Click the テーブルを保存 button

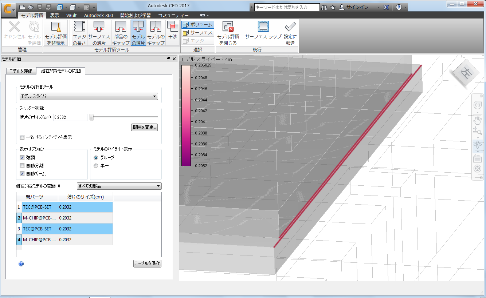click(x=147, y=263)
